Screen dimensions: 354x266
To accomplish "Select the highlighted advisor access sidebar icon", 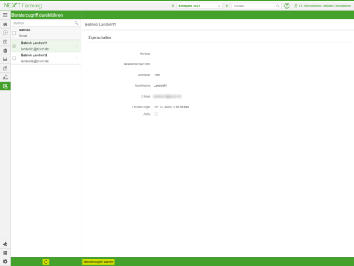I will (5, 86).
